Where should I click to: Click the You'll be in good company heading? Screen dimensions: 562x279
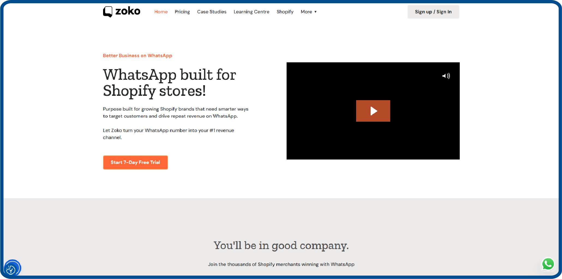click(281, 245)
